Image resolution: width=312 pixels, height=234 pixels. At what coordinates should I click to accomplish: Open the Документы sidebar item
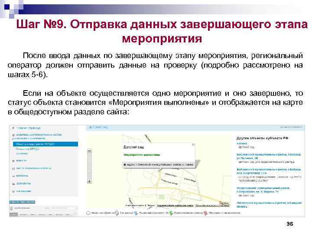23,183
